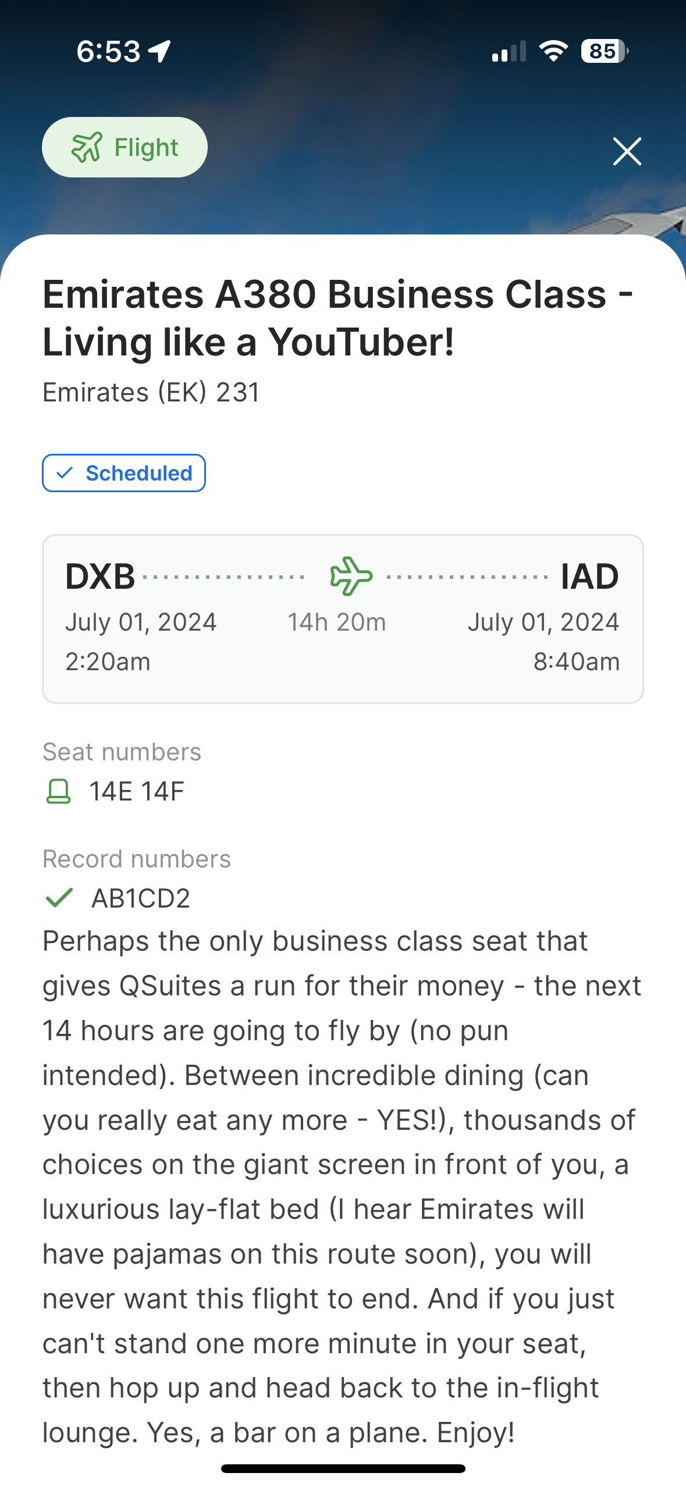Tap the 14h 20m flight duration
Image resolution: width=686 pixels, height=1487 pixels.
(x=337, y=622)
